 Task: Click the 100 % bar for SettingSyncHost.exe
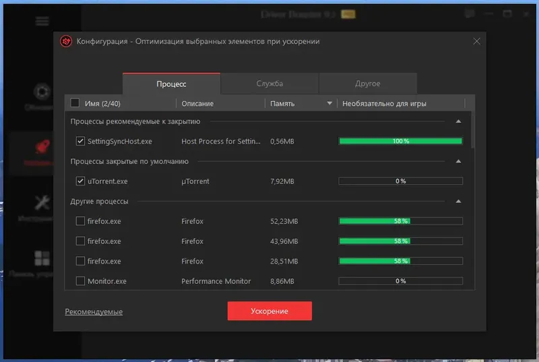(400, 141)
